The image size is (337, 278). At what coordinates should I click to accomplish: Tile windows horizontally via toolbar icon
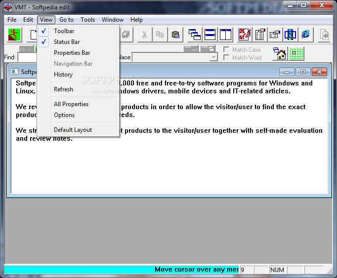click(210, 35)
